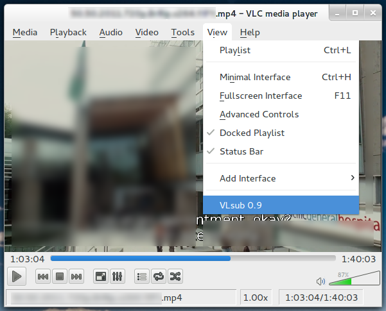Select Minimal Interface menu entry
The height and width of the screenshot is (311, 386).
click(255, 77)
